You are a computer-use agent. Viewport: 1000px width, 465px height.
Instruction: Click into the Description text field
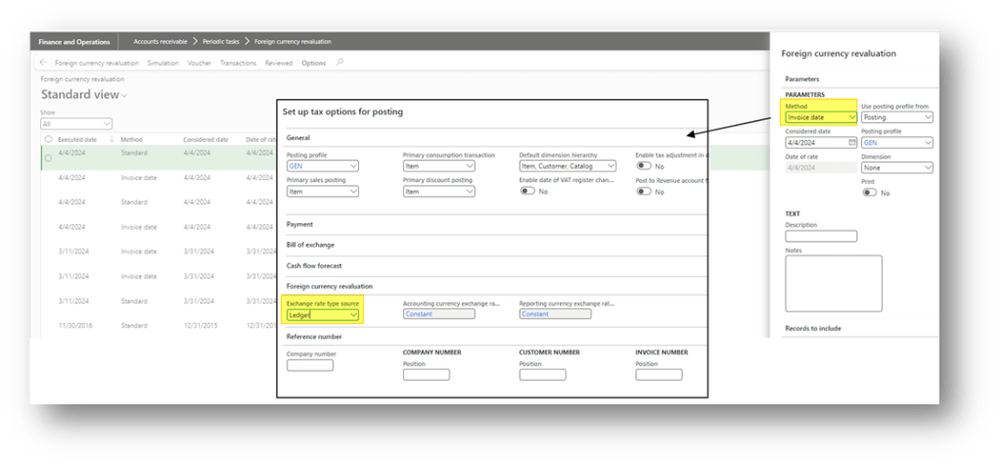pyautogui.click(x=821, y=236)
